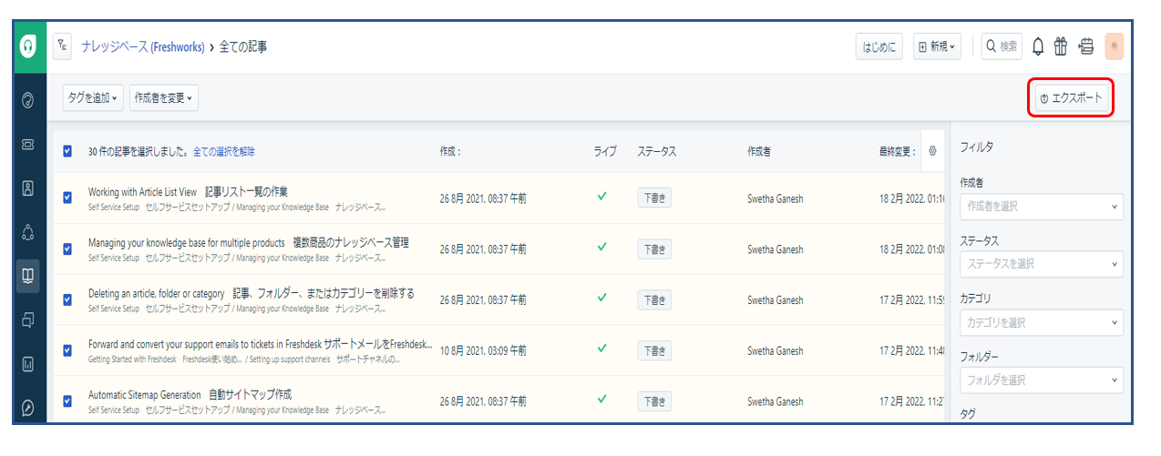This screenshot has height=456, width=1161.
Task: Open the notifications bell icon
Action: pos(1038,46)
